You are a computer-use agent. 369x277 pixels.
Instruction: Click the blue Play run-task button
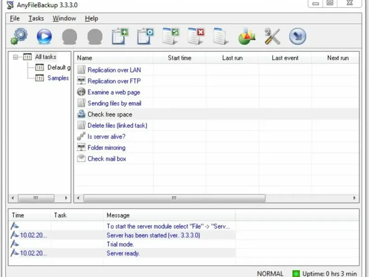(44, 36)
